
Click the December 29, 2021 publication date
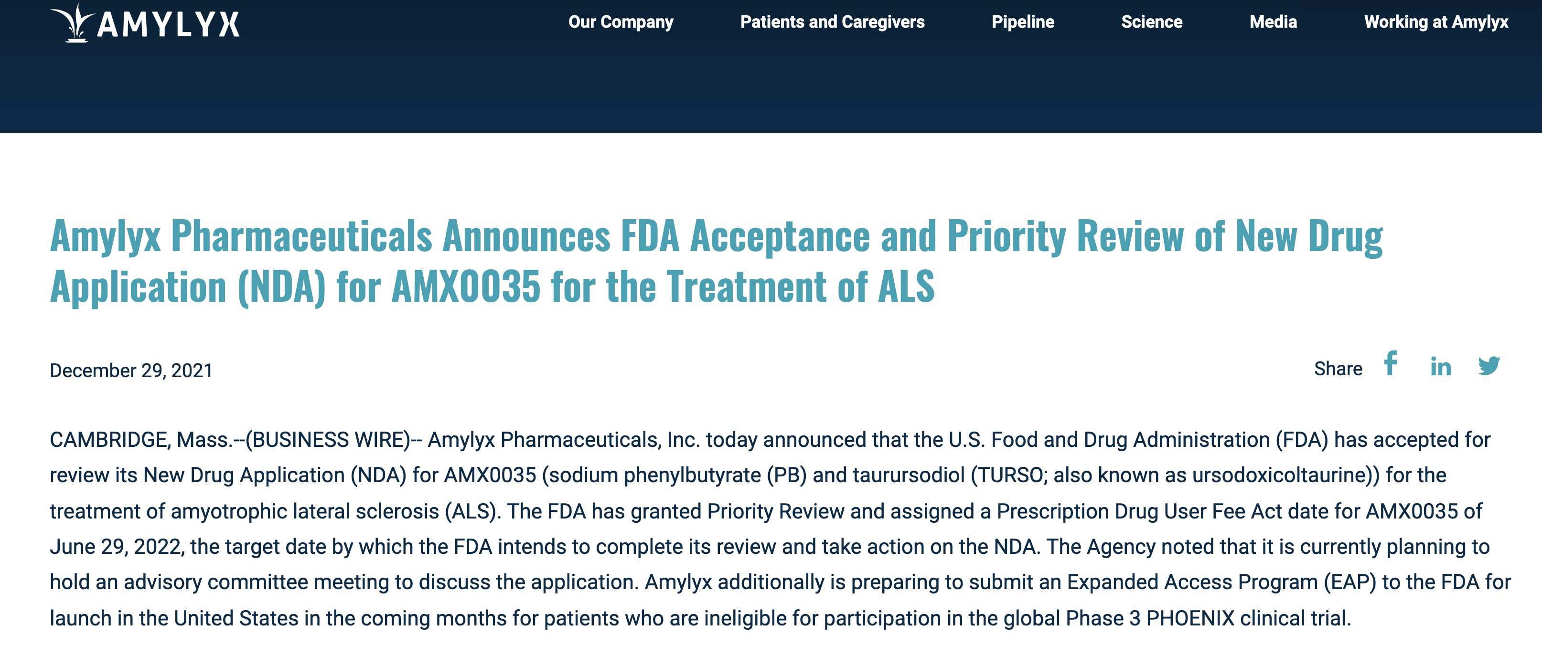tap(131, 370)
